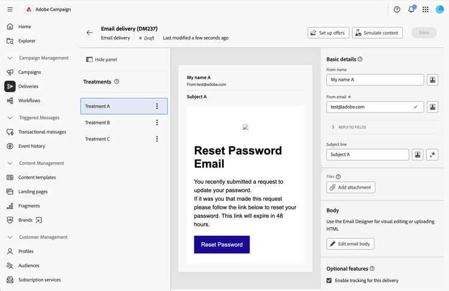Open more options for Treatment C
This screenshot has height=291, width=449.
click(x=157, y=139)
